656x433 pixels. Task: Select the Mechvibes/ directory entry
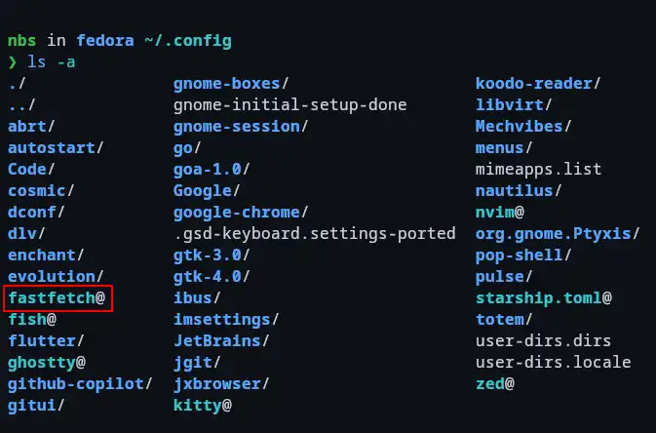[523, 126]
